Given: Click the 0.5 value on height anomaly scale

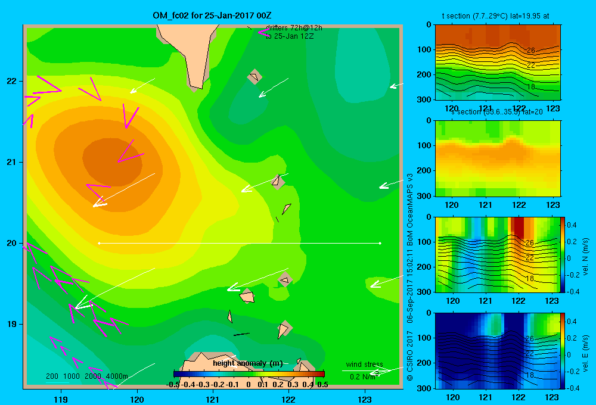Looking at the screenshot, I should 322,385.
